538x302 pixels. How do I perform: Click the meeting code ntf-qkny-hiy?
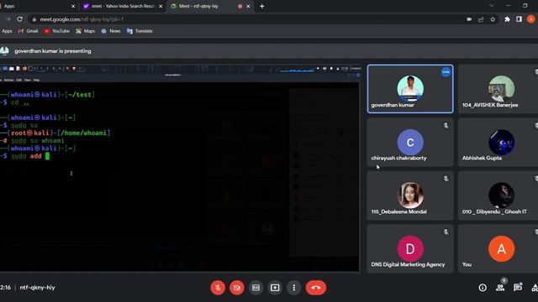tap(37, 288)
